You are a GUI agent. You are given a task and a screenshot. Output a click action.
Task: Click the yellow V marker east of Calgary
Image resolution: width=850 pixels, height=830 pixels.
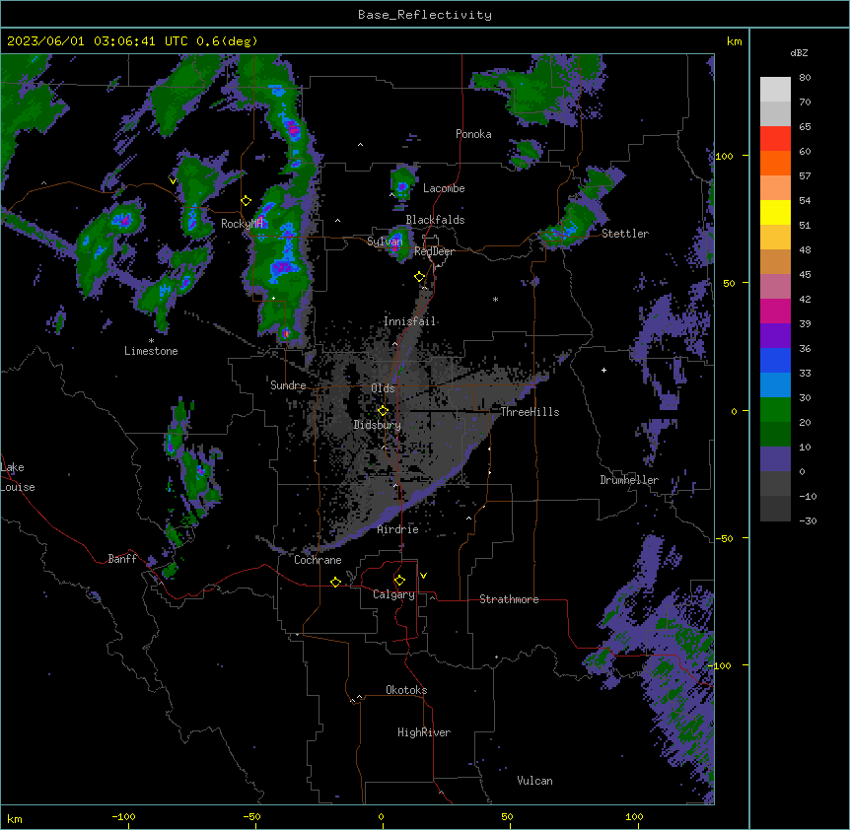(423, 576)
